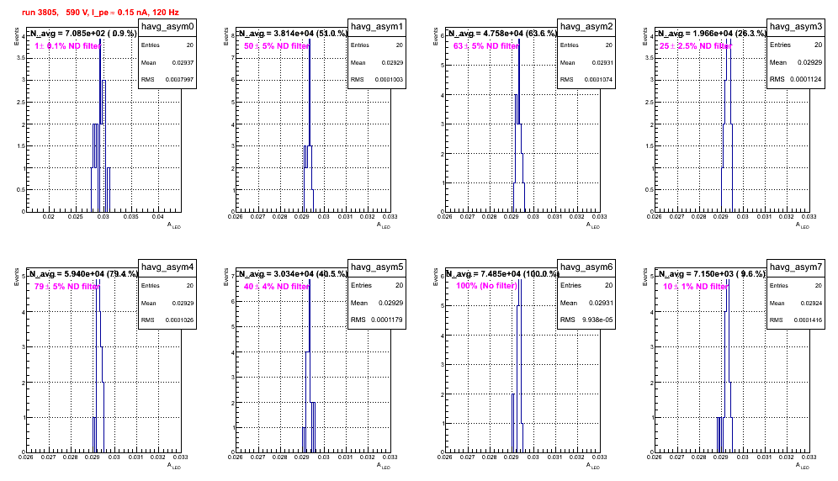Screen dimensions: 838x481
Task: Select the havg_asym4 stats box title
Action: point(167,267)
